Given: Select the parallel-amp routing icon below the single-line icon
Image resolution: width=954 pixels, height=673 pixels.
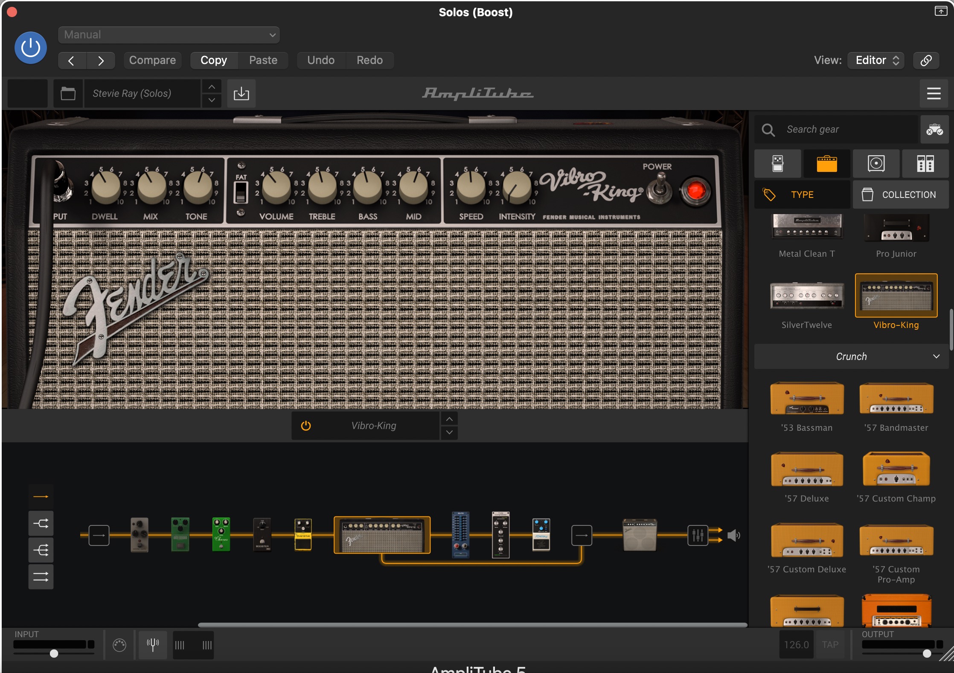Looking at the screenshot, I should coord(41,523).
